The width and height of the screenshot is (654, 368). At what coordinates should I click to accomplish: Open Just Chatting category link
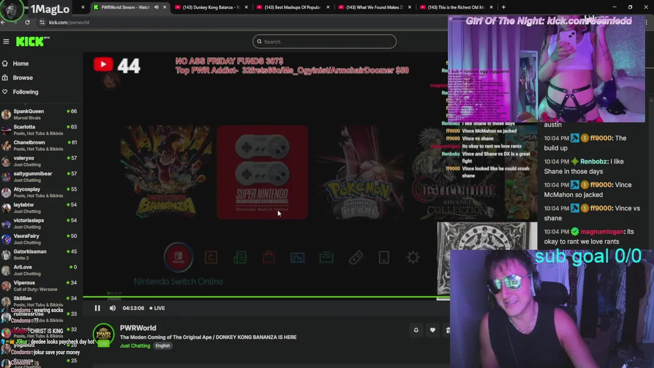[x=135, y=346]
